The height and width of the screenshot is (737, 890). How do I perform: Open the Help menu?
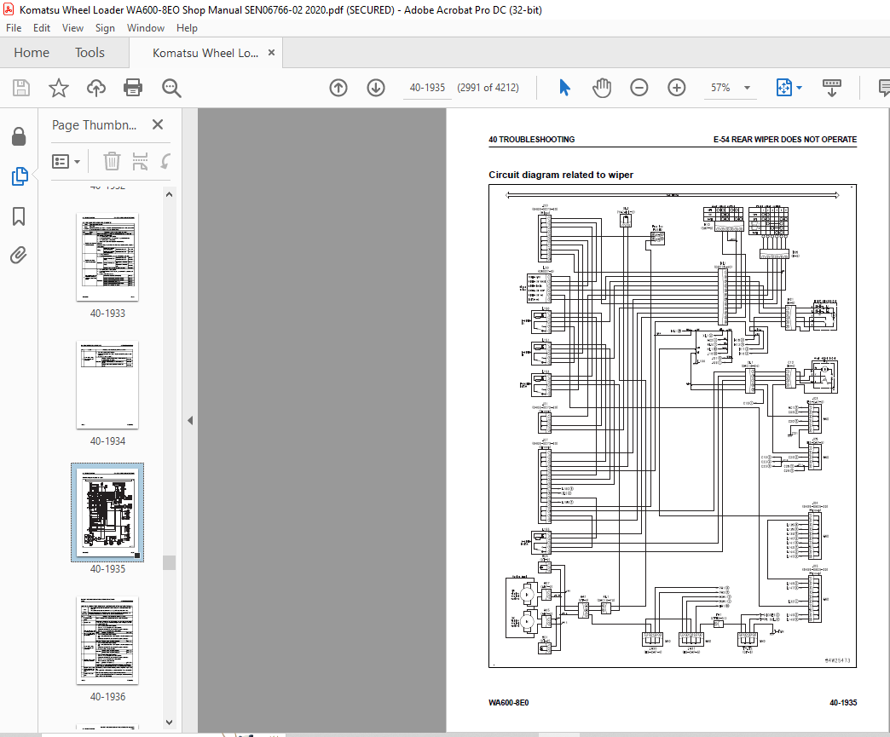click(x=187, y=28)
